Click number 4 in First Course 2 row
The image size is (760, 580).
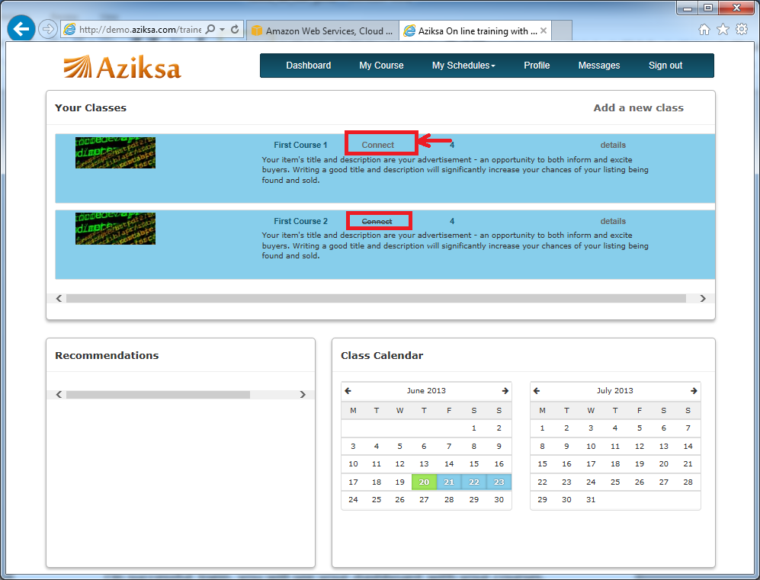(452, 221)
